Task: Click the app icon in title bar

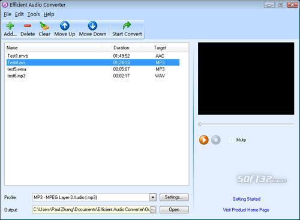Action: point(5,5)
